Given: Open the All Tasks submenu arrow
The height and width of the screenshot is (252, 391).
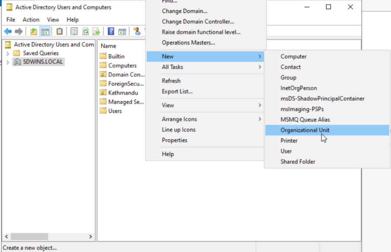Looking at the screenshot, I should point(260,67).
